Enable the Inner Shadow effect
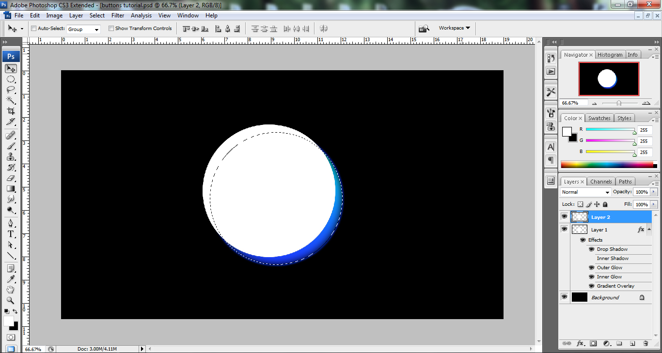This screenshot has width=662, height=353. point(591,258)
